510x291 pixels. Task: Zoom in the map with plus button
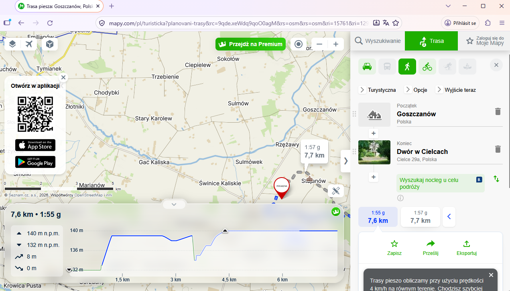coord(336,44)
